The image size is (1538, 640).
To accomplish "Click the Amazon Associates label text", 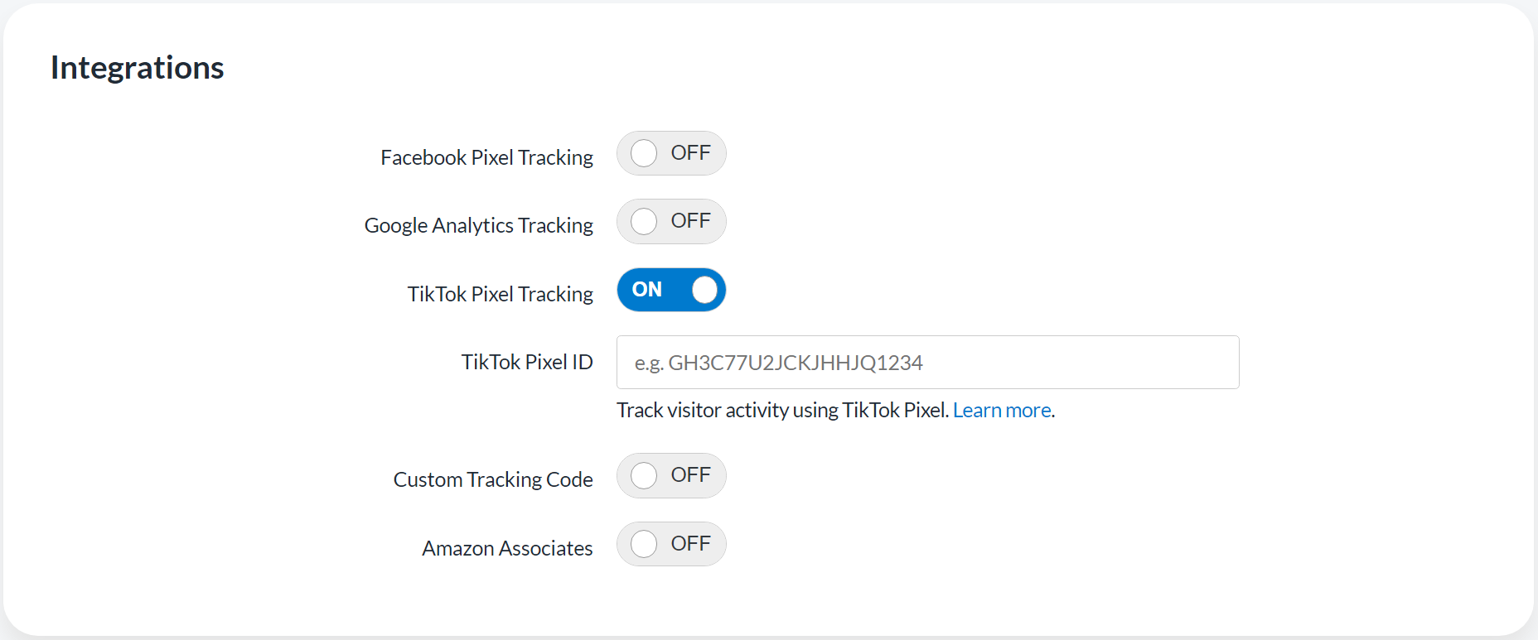I will coord(507,548).
